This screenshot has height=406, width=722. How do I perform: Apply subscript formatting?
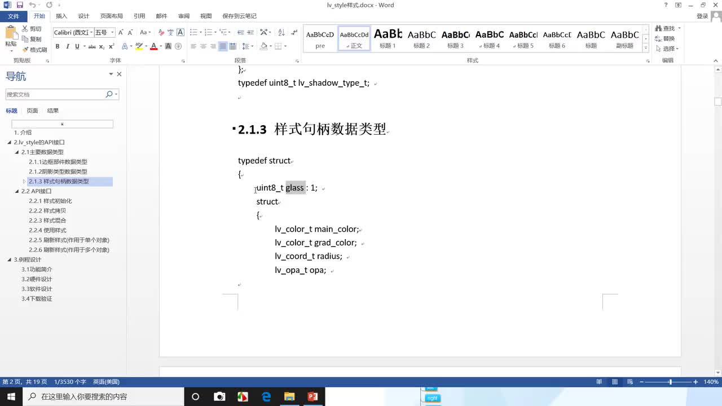[102, 46]
